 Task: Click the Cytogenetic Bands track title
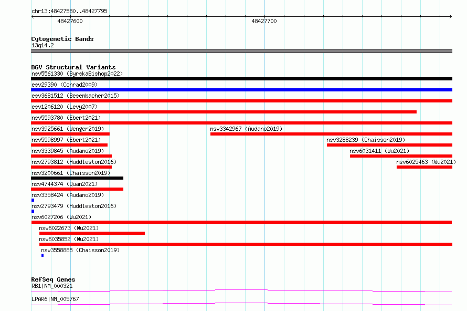(x=62, y=39)
